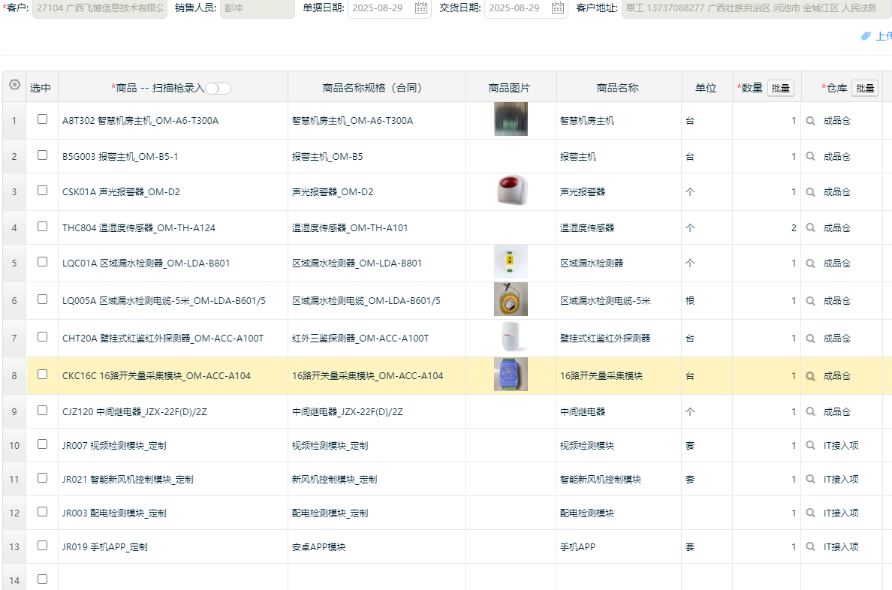
Task: Click the 上传 upload link
Action: pos(884,36)
